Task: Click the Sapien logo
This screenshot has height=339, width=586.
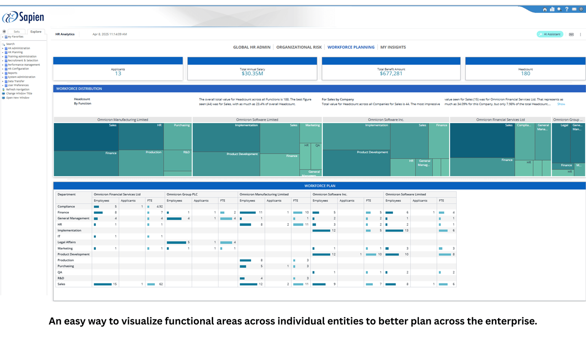Action: coord(23,17)
